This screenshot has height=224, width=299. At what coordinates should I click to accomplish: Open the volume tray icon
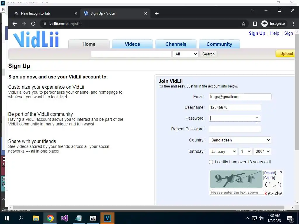261,218
